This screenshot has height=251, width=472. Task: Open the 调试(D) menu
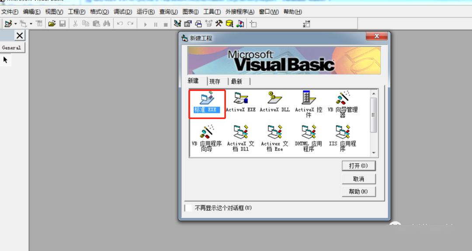[123, 12]
